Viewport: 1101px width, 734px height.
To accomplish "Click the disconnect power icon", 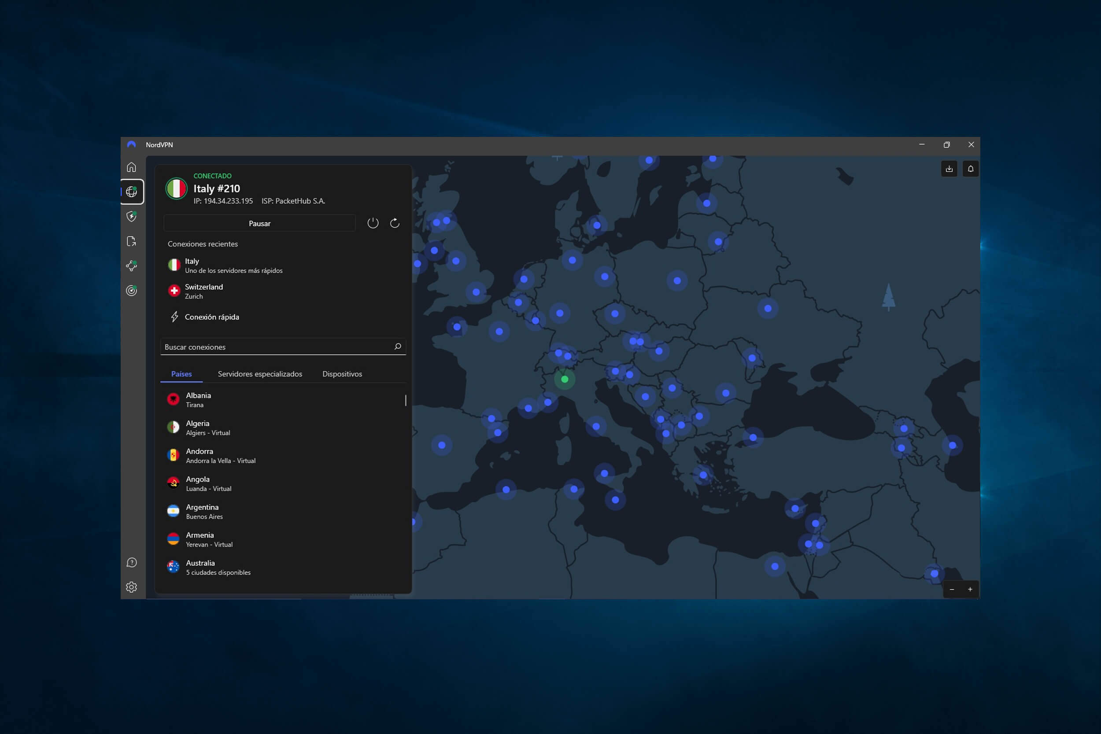I will click(373, 223).
